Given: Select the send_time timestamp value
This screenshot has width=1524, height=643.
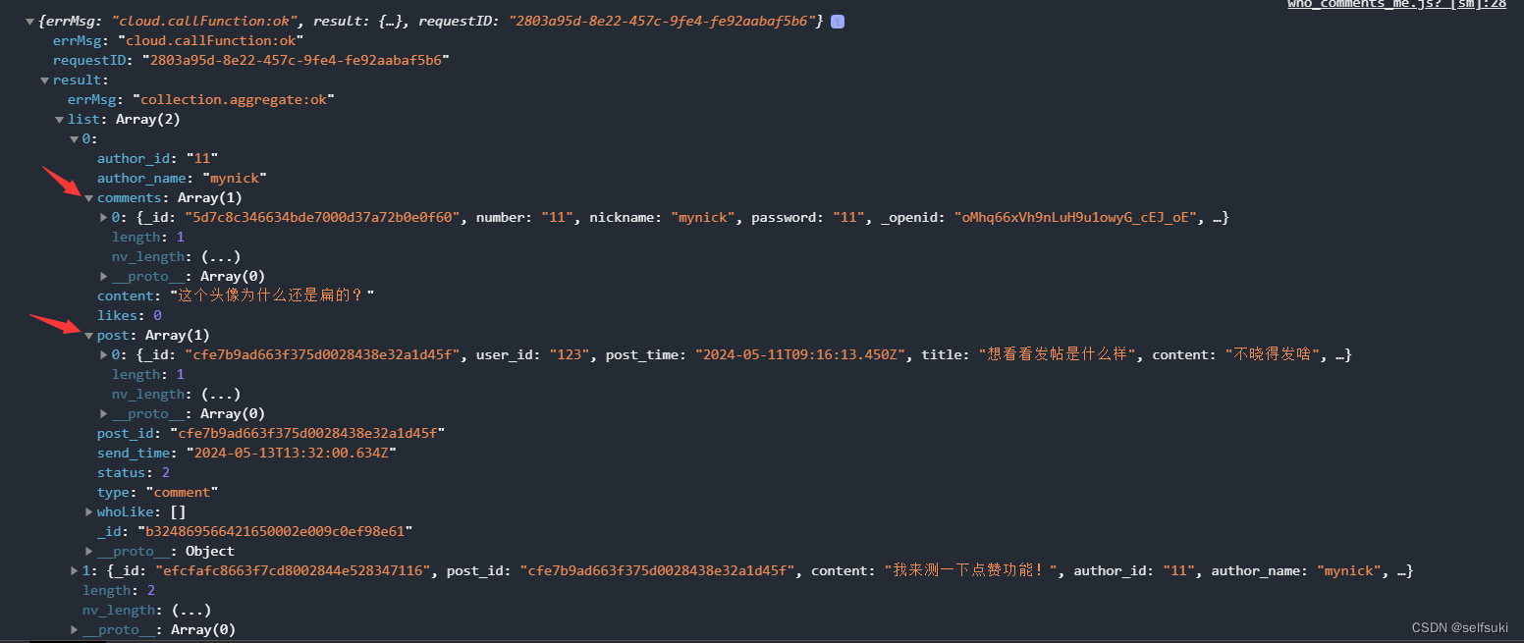Looking at the screenshot, I should coord(292,453).
